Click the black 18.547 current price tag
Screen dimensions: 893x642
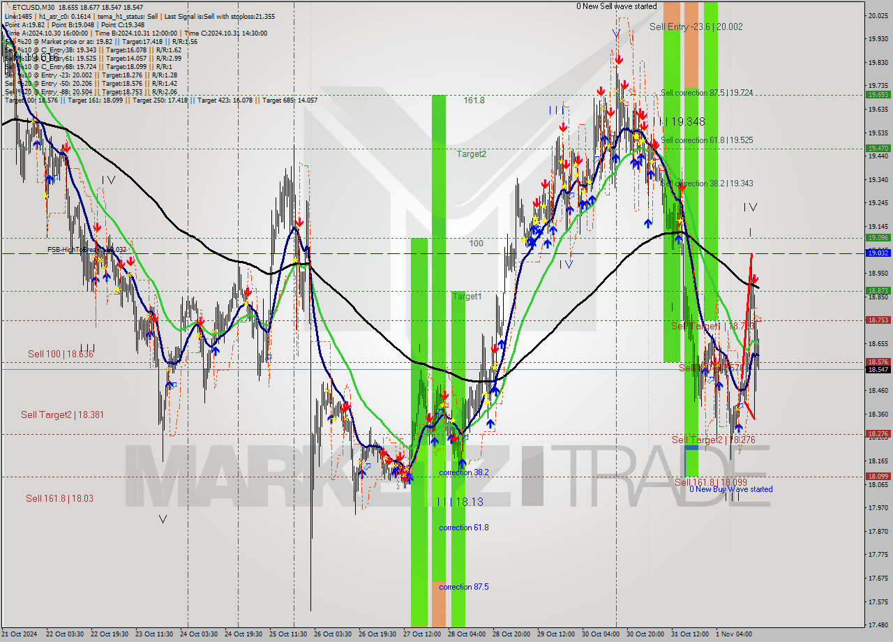pos(878,369)
